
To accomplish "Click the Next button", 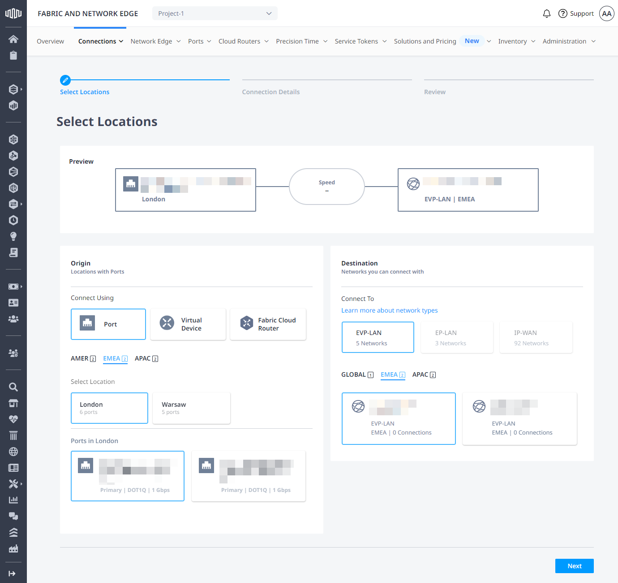I will tap(575, 566).
